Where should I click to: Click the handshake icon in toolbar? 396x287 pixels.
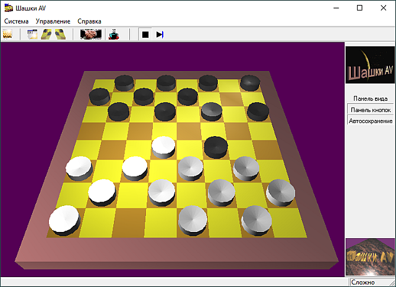point(91,35)
